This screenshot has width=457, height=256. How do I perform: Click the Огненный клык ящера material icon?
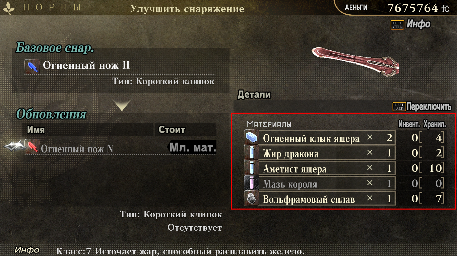point(251,138)
